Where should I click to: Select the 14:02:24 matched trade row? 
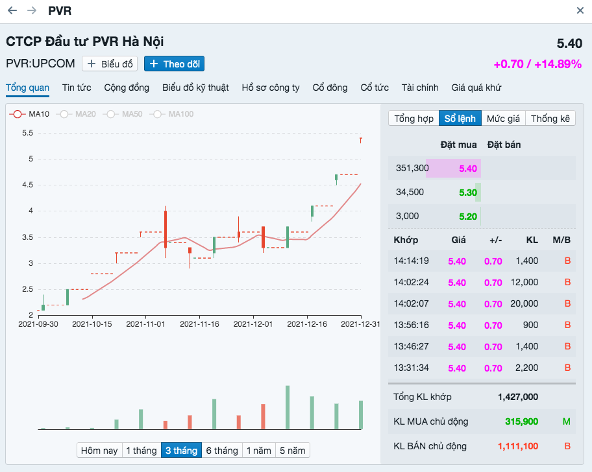coord(482,283)
